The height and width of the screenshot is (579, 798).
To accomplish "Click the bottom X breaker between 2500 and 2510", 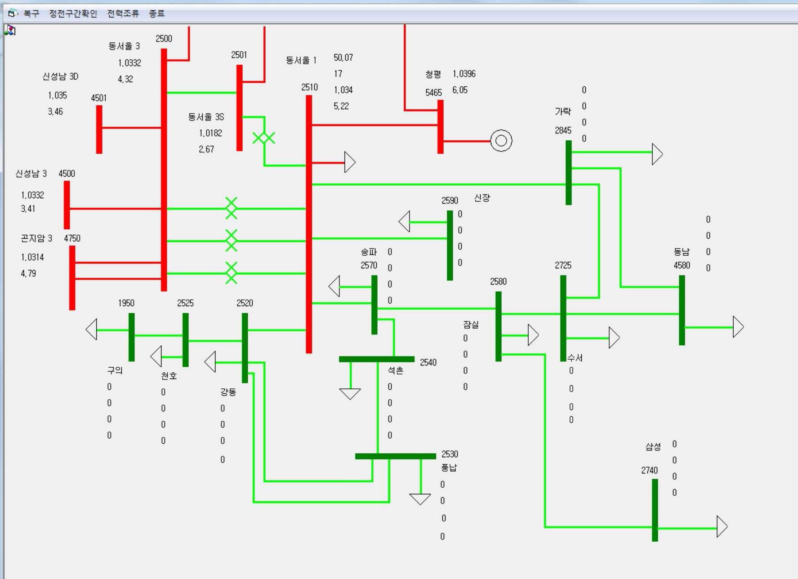I will click(x=231, y=273).
